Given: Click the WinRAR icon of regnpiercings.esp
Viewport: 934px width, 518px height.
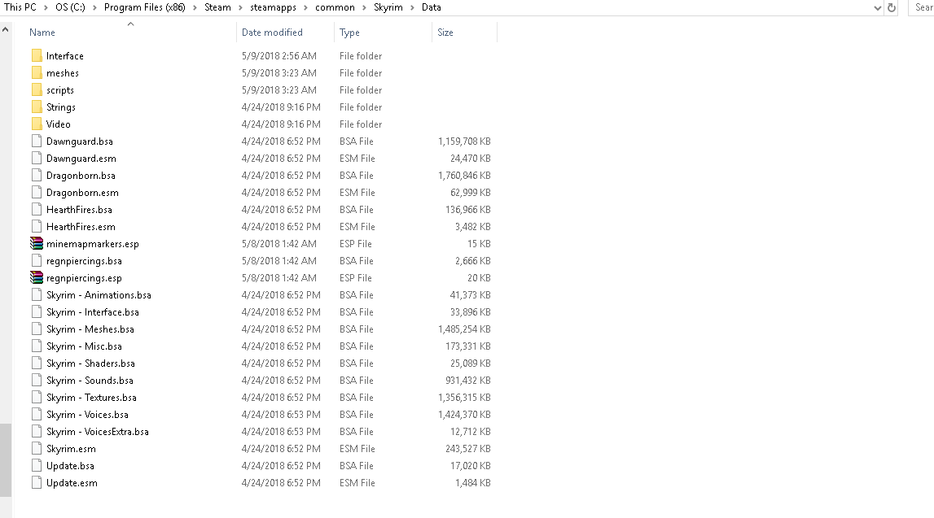Looking at the screenshot, I should click(x=37, y=278).
